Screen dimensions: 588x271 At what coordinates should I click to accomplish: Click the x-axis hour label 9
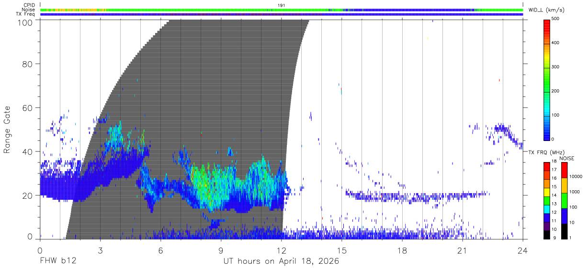[x=221, y=250]
